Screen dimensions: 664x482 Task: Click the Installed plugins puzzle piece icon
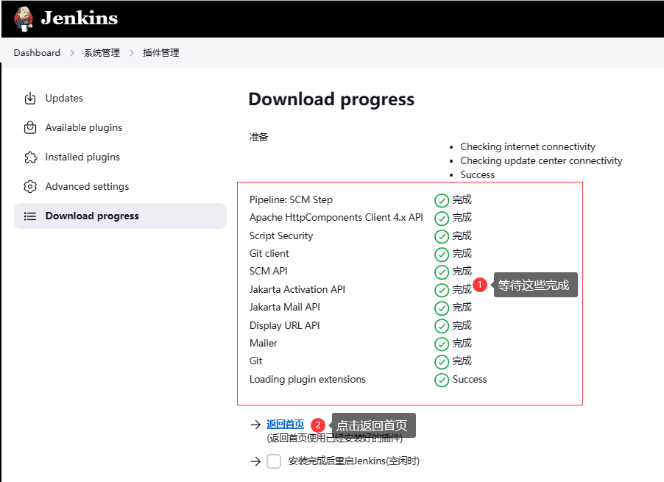[x=30, y=157]
